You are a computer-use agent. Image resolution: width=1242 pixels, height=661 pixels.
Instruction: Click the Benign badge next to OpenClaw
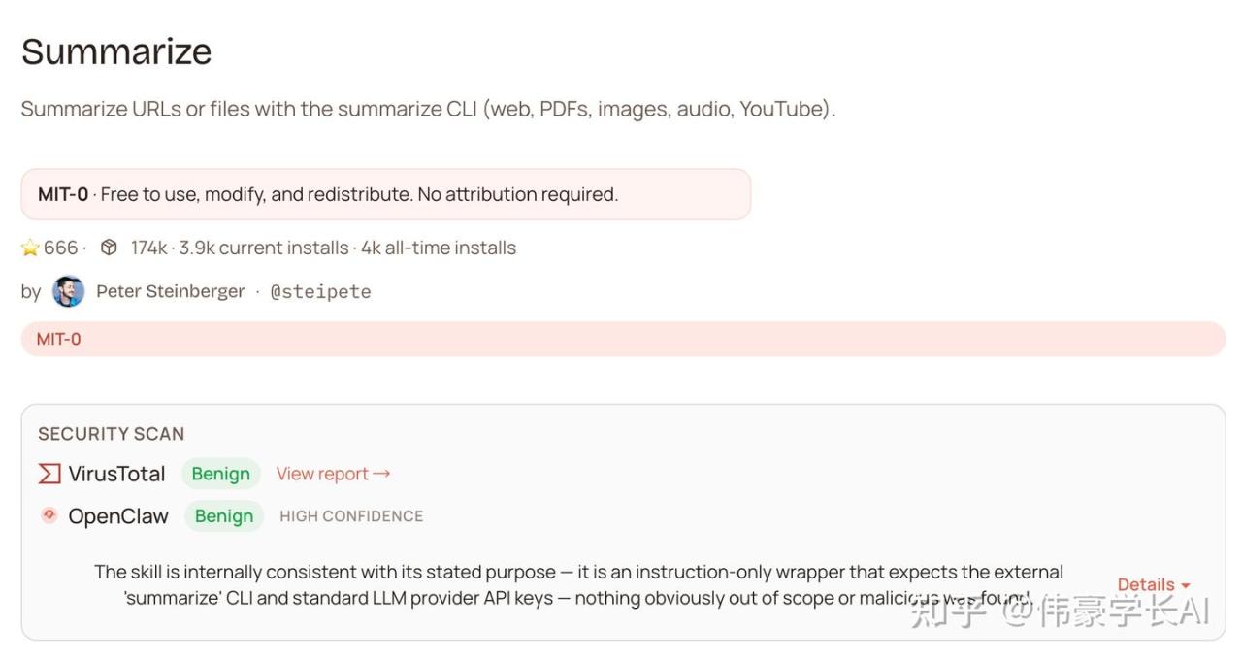[223, 516]
